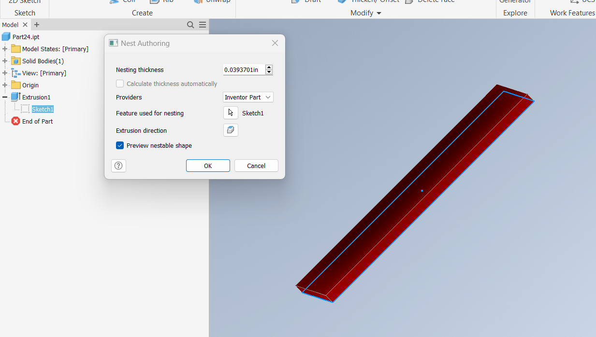
Task: Select the Rib tool
Action: tap(161, 1)
